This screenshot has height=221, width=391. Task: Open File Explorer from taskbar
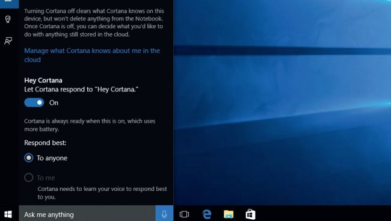[x=229, y=214]
